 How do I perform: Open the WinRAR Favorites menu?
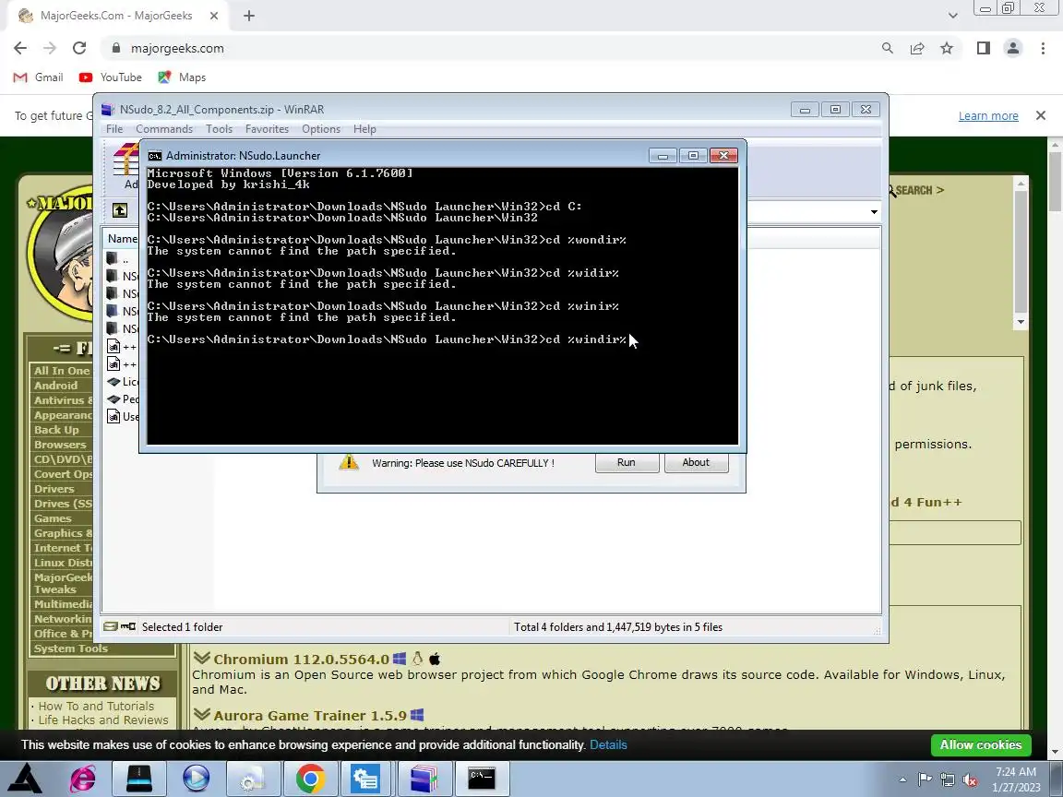pos(267,129)
